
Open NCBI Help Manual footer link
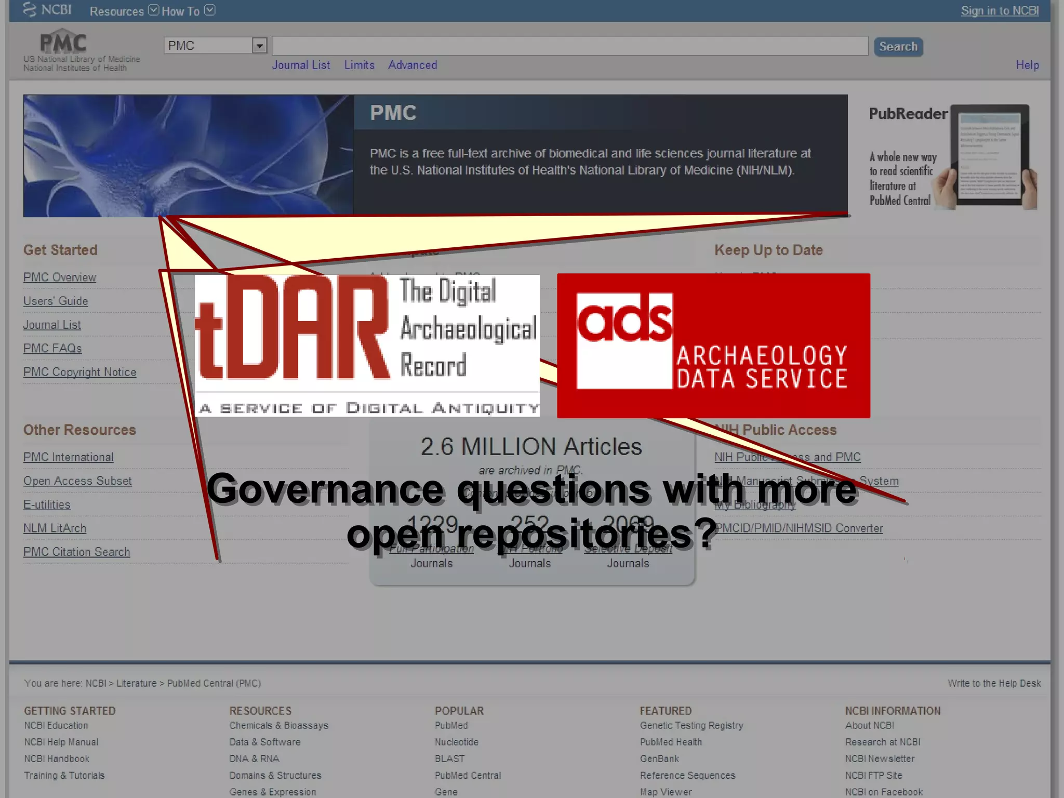61,742
